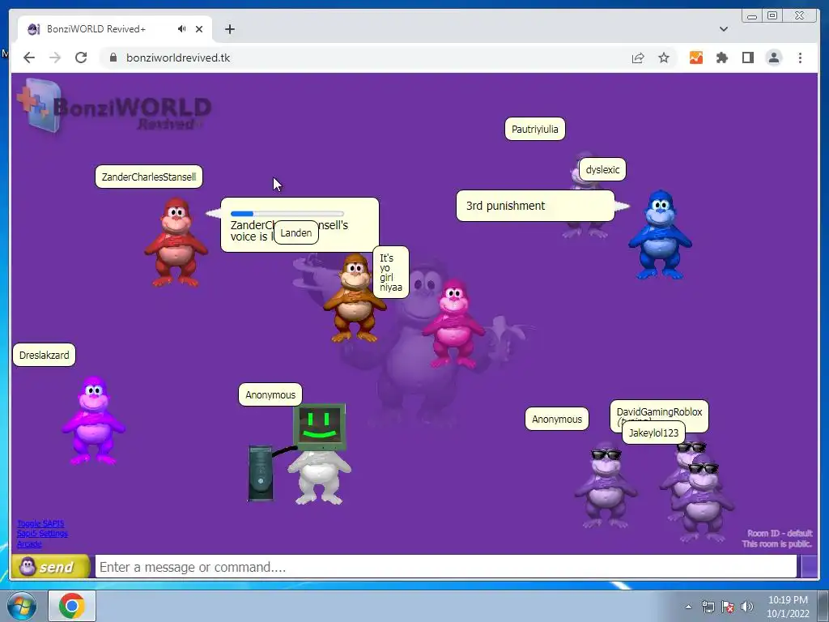Bookmark this page with the star icon

[x=664, y=58]
